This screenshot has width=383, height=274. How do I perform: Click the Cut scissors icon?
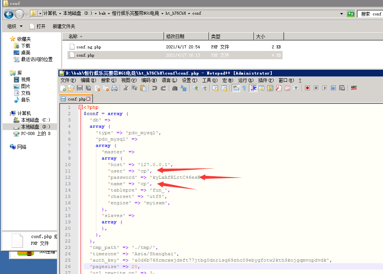pyautogui.click(x=126, y=88)
